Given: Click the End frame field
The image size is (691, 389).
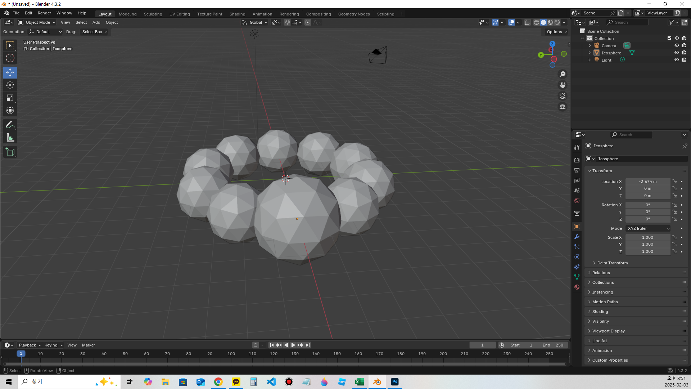Looking at the screenshot, I should 553,345.
